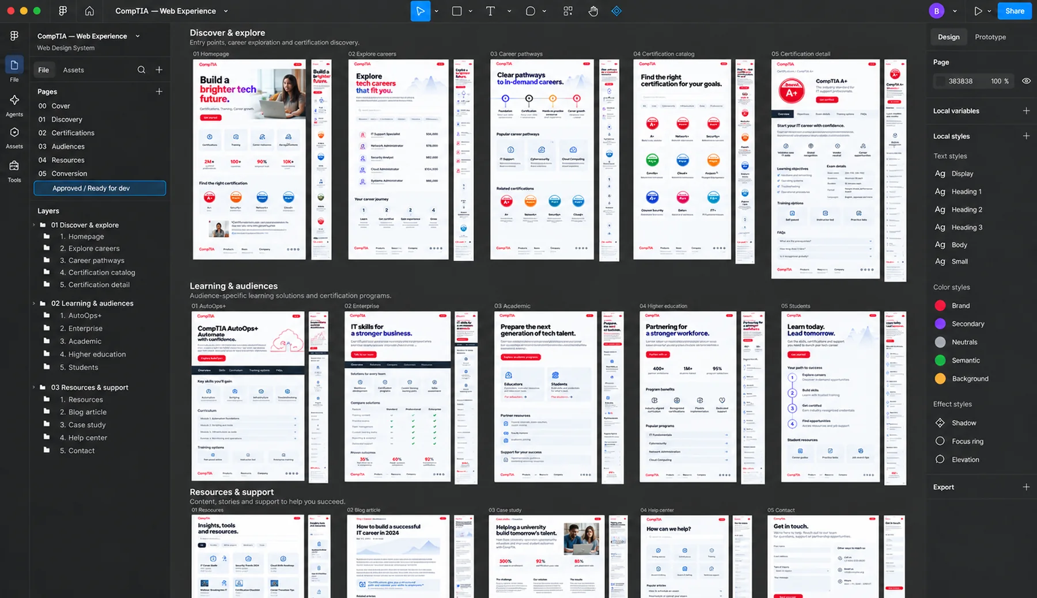
Task: Click the user avatar B
Action: tap(937, 11)
